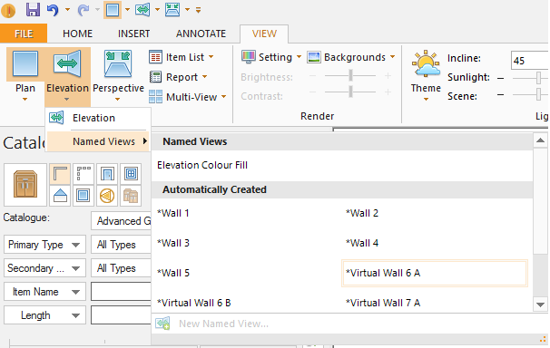The image size is (550, 348).
Task: Adjust the Contrast slider
Action: [350, 92]
